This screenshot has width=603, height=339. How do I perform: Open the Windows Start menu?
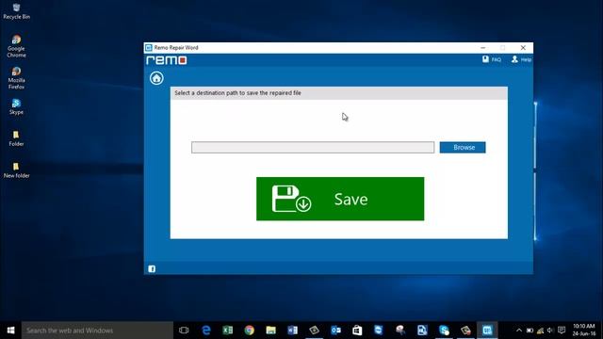coord(10,331)
